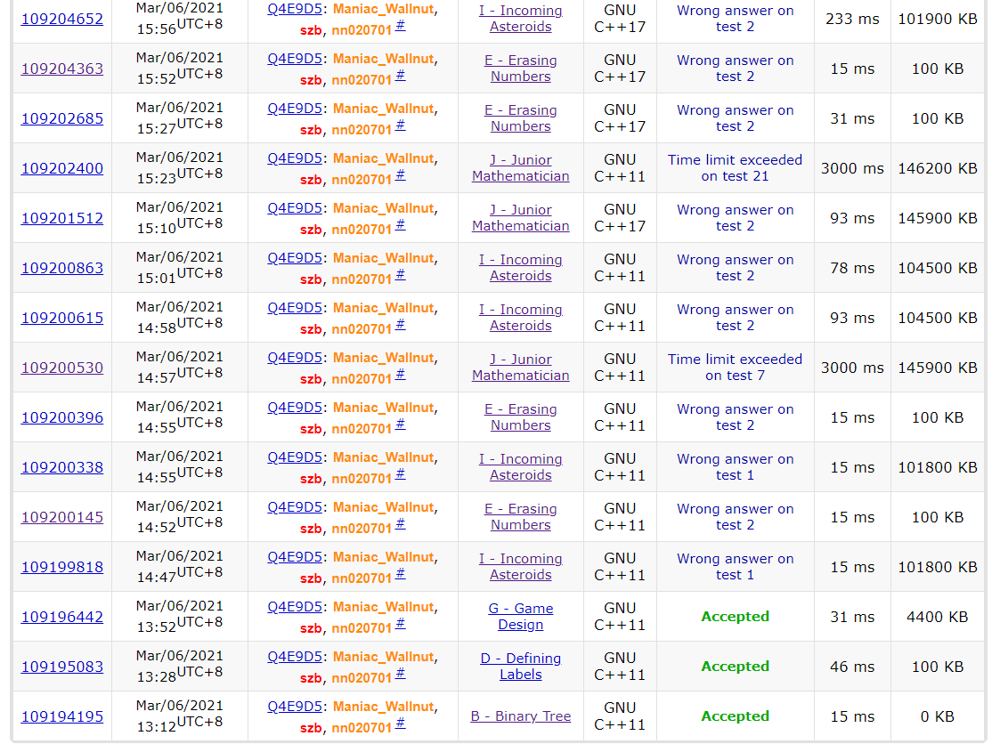Open submission 109202400 details
This screenshot has height=752, width=992.
tap(61, 168)
